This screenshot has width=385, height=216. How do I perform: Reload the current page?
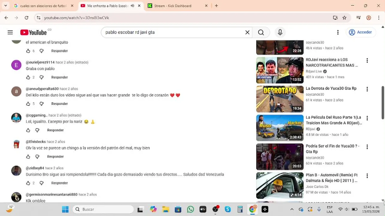(x=26, y=18)
